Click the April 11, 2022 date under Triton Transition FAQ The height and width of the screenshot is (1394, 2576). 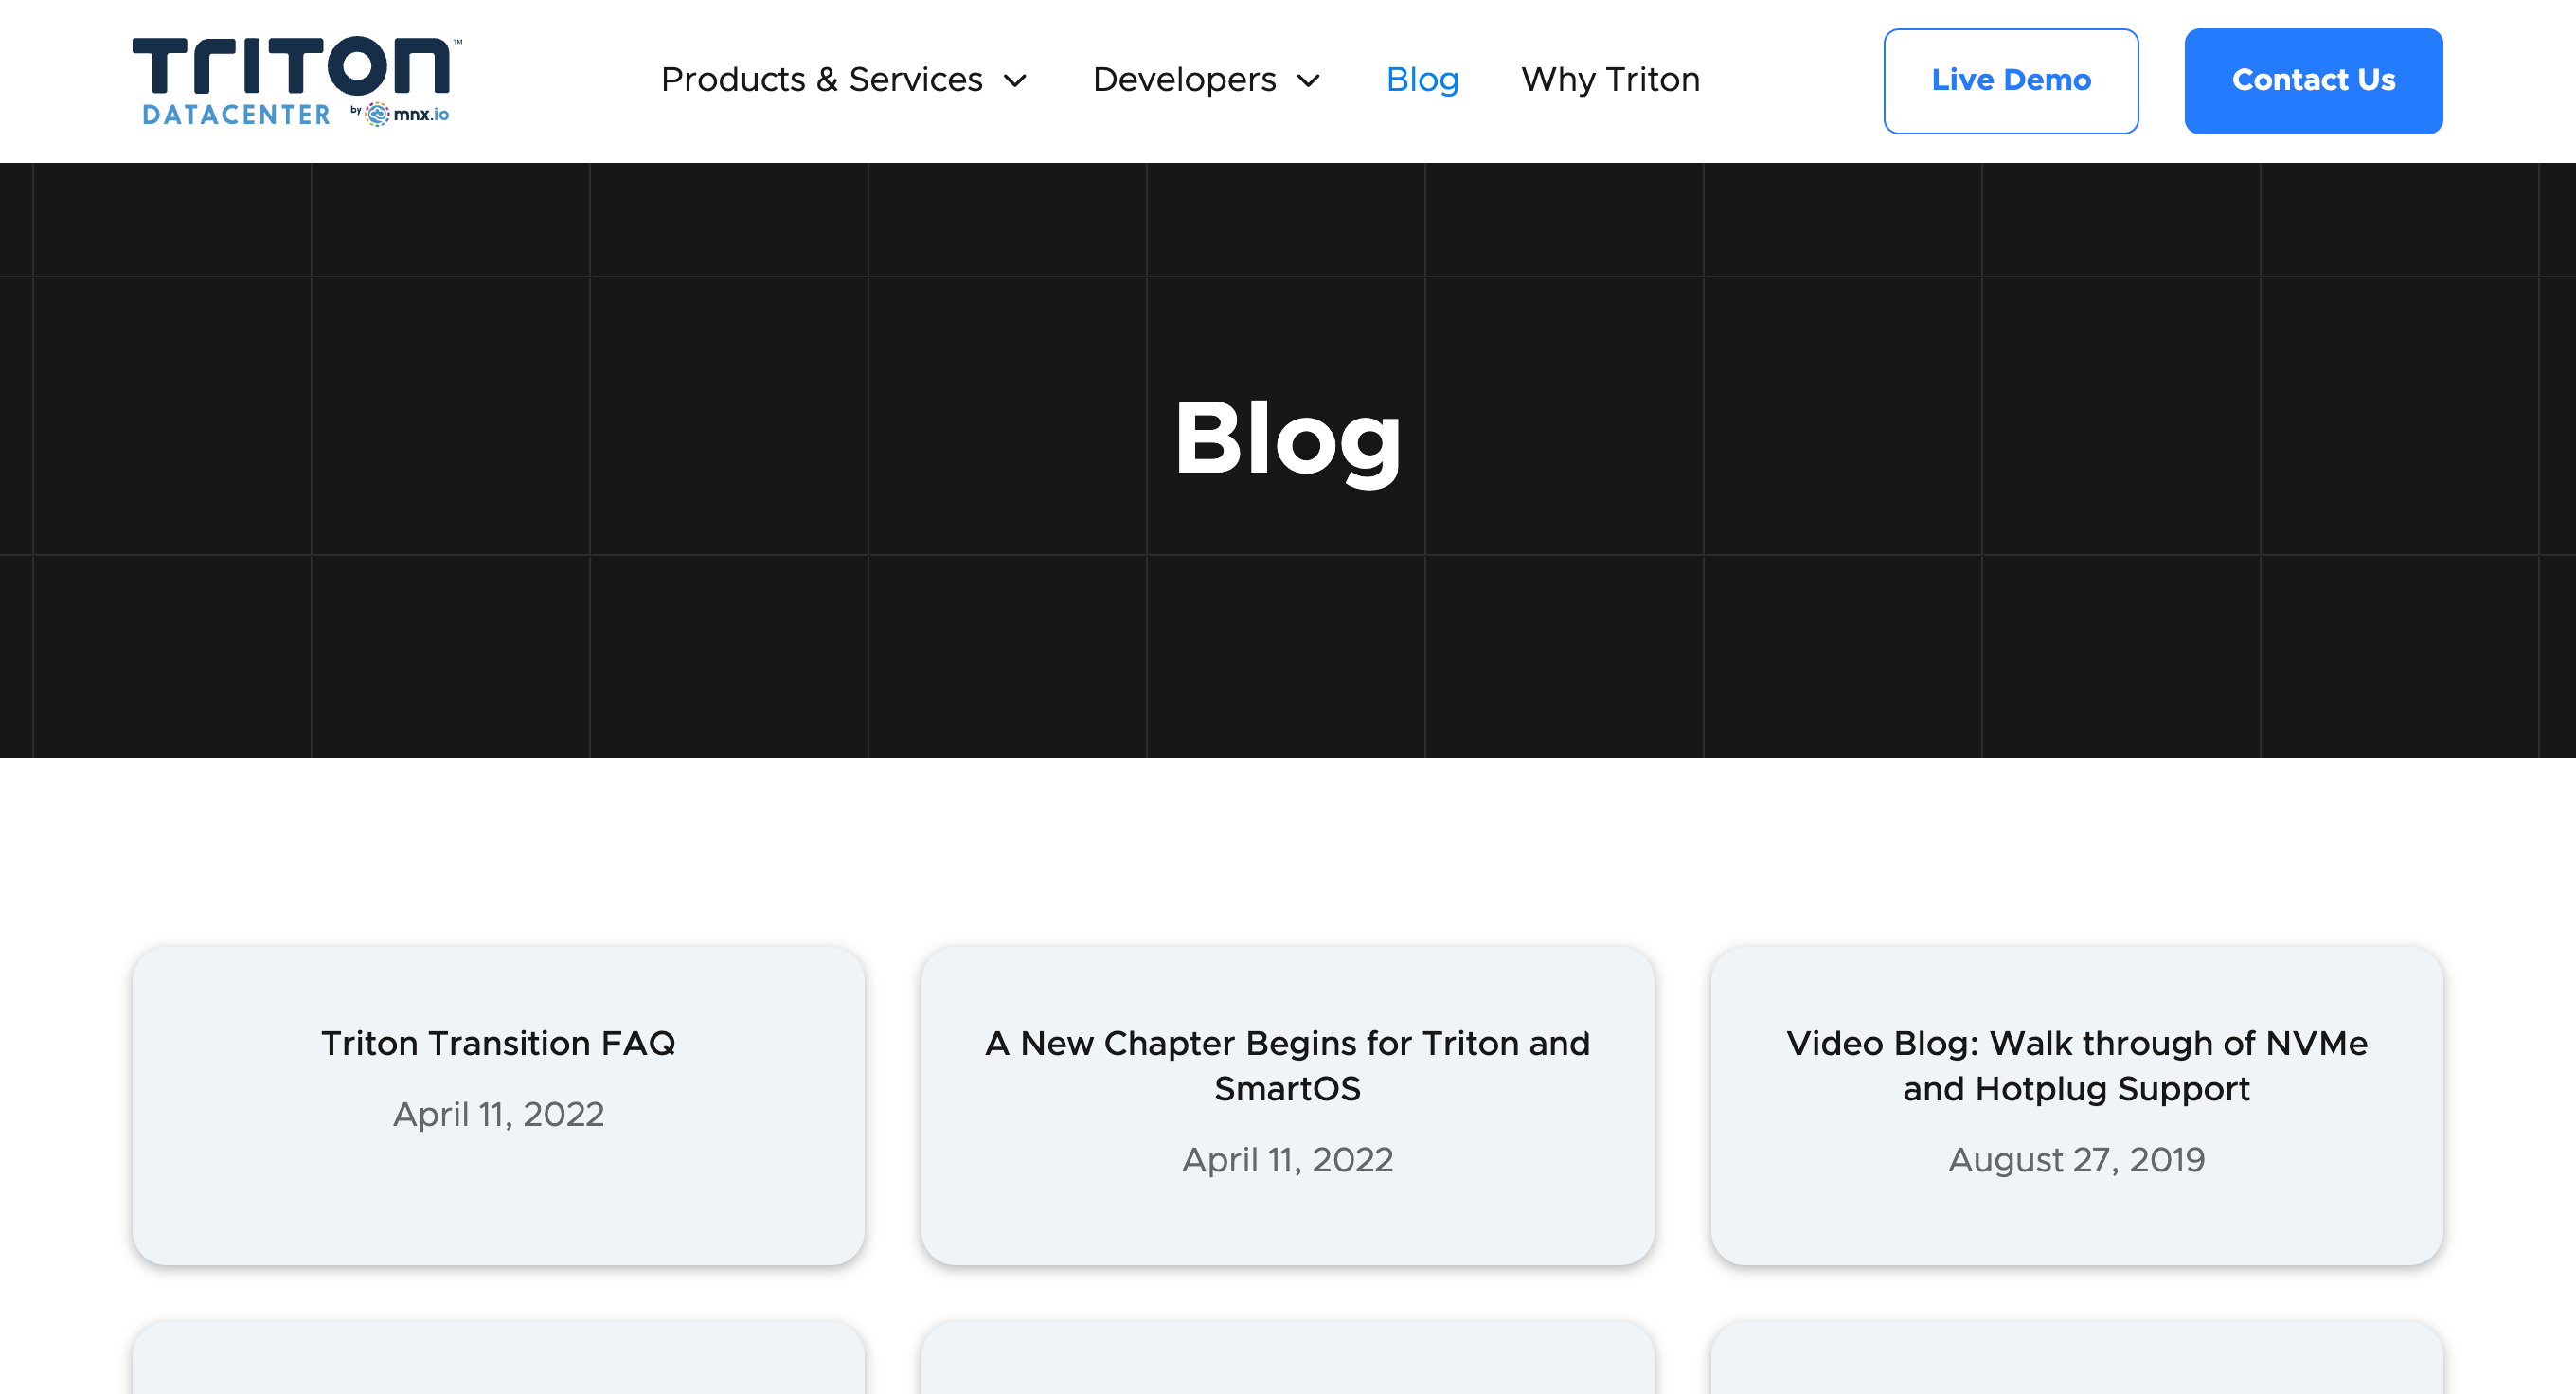pyautogui.click(x=498, y=1113)
